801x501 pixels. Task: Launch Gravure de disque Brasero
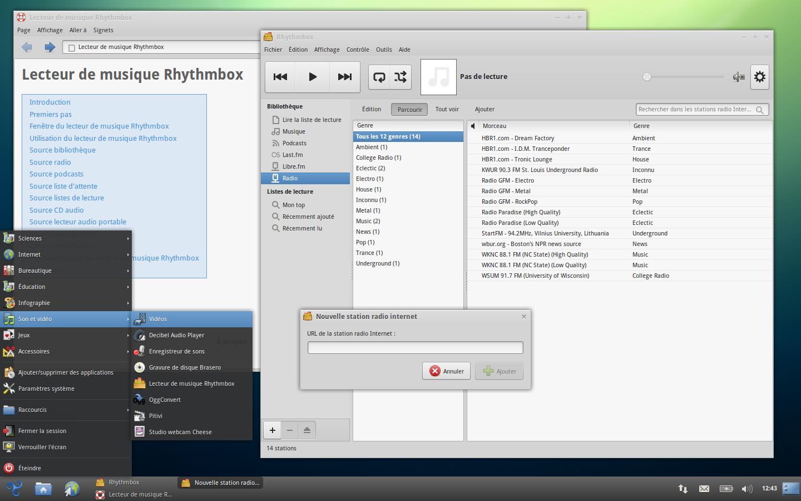(x=192, y=367)
